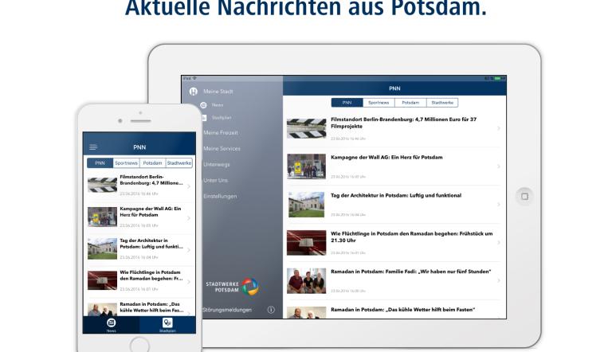Click the PNN title in iPhone header bar

point(139,147)
